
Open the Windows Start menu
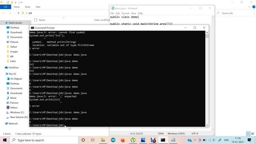pyautogui.click(x=5, y=140)
